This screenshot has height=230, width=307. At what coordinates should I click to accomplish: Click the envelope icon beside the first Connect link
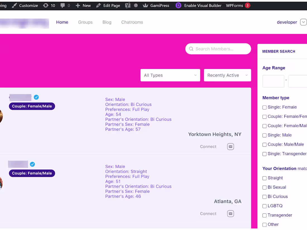tap(230, 146)
